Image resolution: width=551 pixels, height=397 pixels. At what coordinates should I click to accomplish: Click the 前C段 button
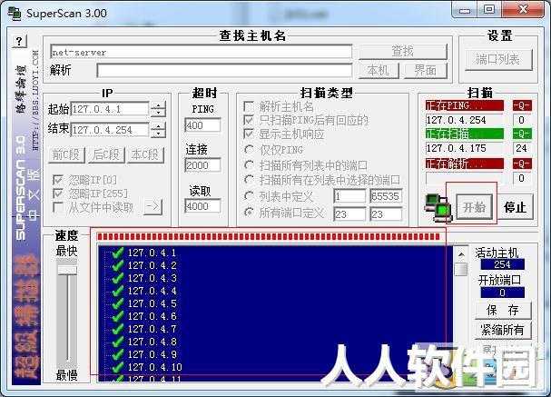(65, 154)
